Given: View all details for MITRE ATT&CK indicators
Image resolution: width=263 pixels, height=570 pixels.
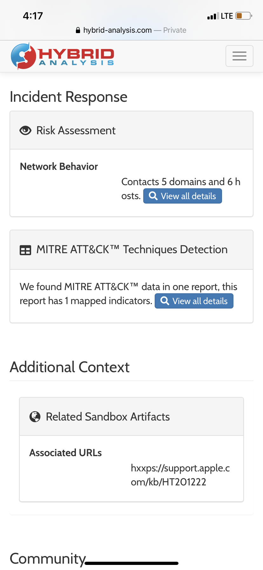Looking at the screenshot, I should 194,301.
